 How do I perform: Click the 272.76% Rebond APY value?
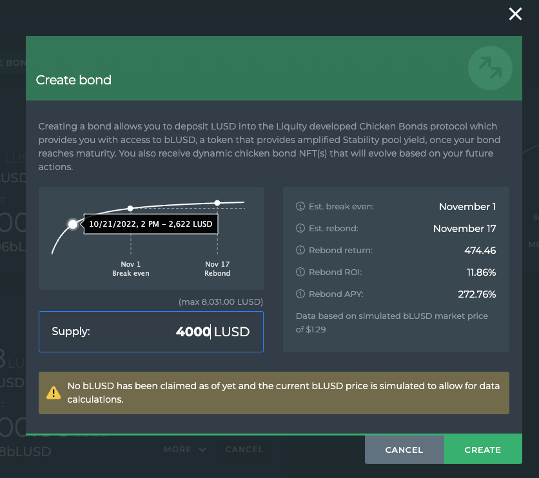[x=476, y=294]
